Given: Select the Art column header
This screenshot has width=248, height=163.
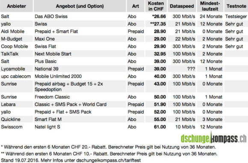Looking at the screenshot, I should tap(136, 6).
